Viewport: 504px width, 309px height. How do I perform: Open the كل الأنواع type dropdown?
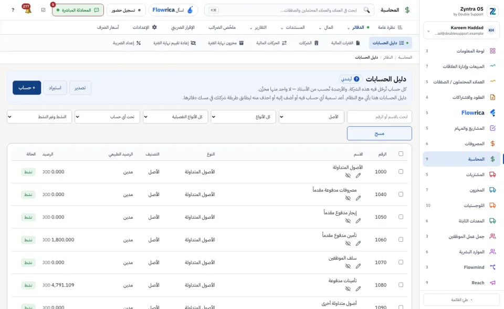243,117
